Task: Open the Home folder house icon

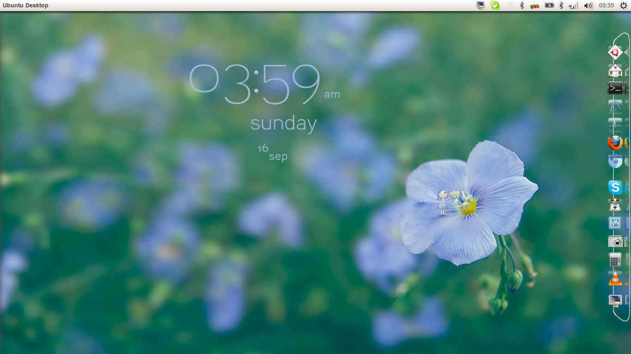Action: 615,71
